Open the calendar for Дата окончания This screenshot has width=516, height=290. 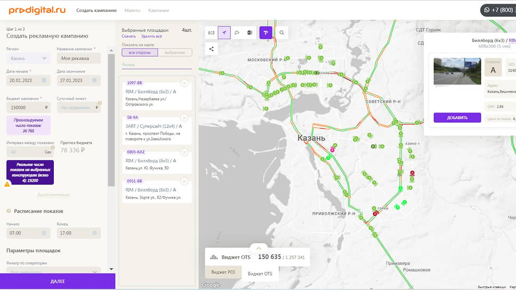point(94,80)
